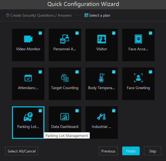
Task: Click the Body Temperature thermometer icon
Action: [x=102, y=78]
